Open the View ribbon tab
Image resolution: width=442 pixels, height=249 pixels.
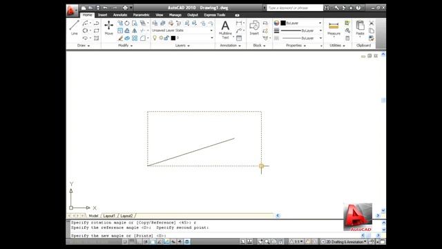(160, 15)
